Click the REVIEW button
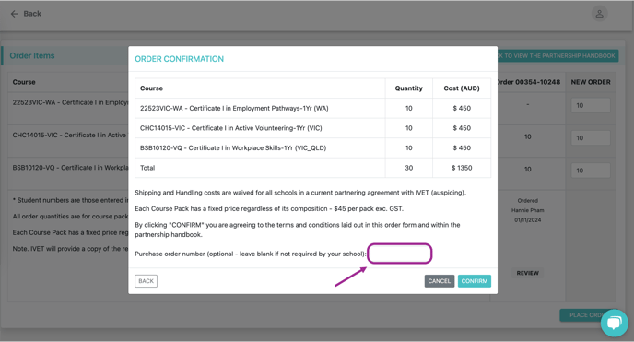634x342 pixels. 528,273
